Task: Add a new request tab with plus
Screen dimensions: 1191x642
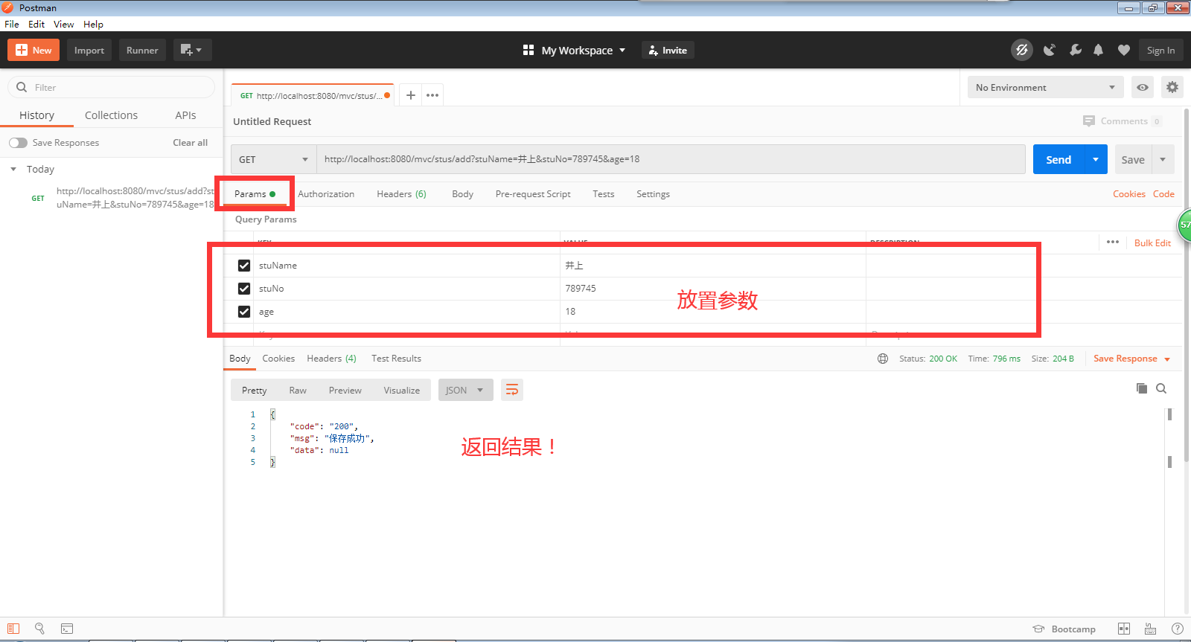Action: pos(410,95)
